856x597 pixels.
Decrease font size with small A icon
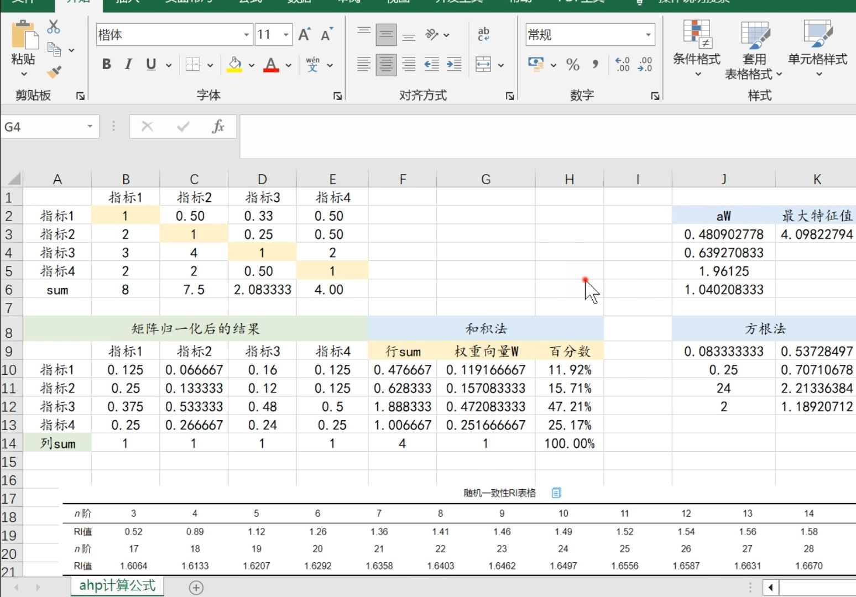[327, 35]
